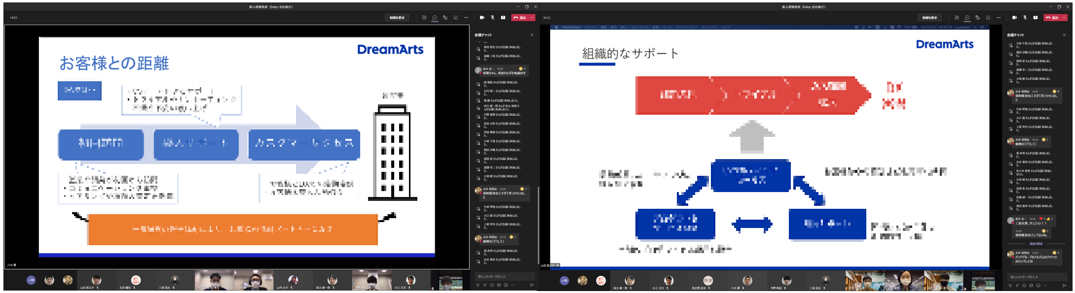Show the +78 overflow participants in the left window
The image size is (1075, 293).
pyautogui.click(x=31, y=280)
